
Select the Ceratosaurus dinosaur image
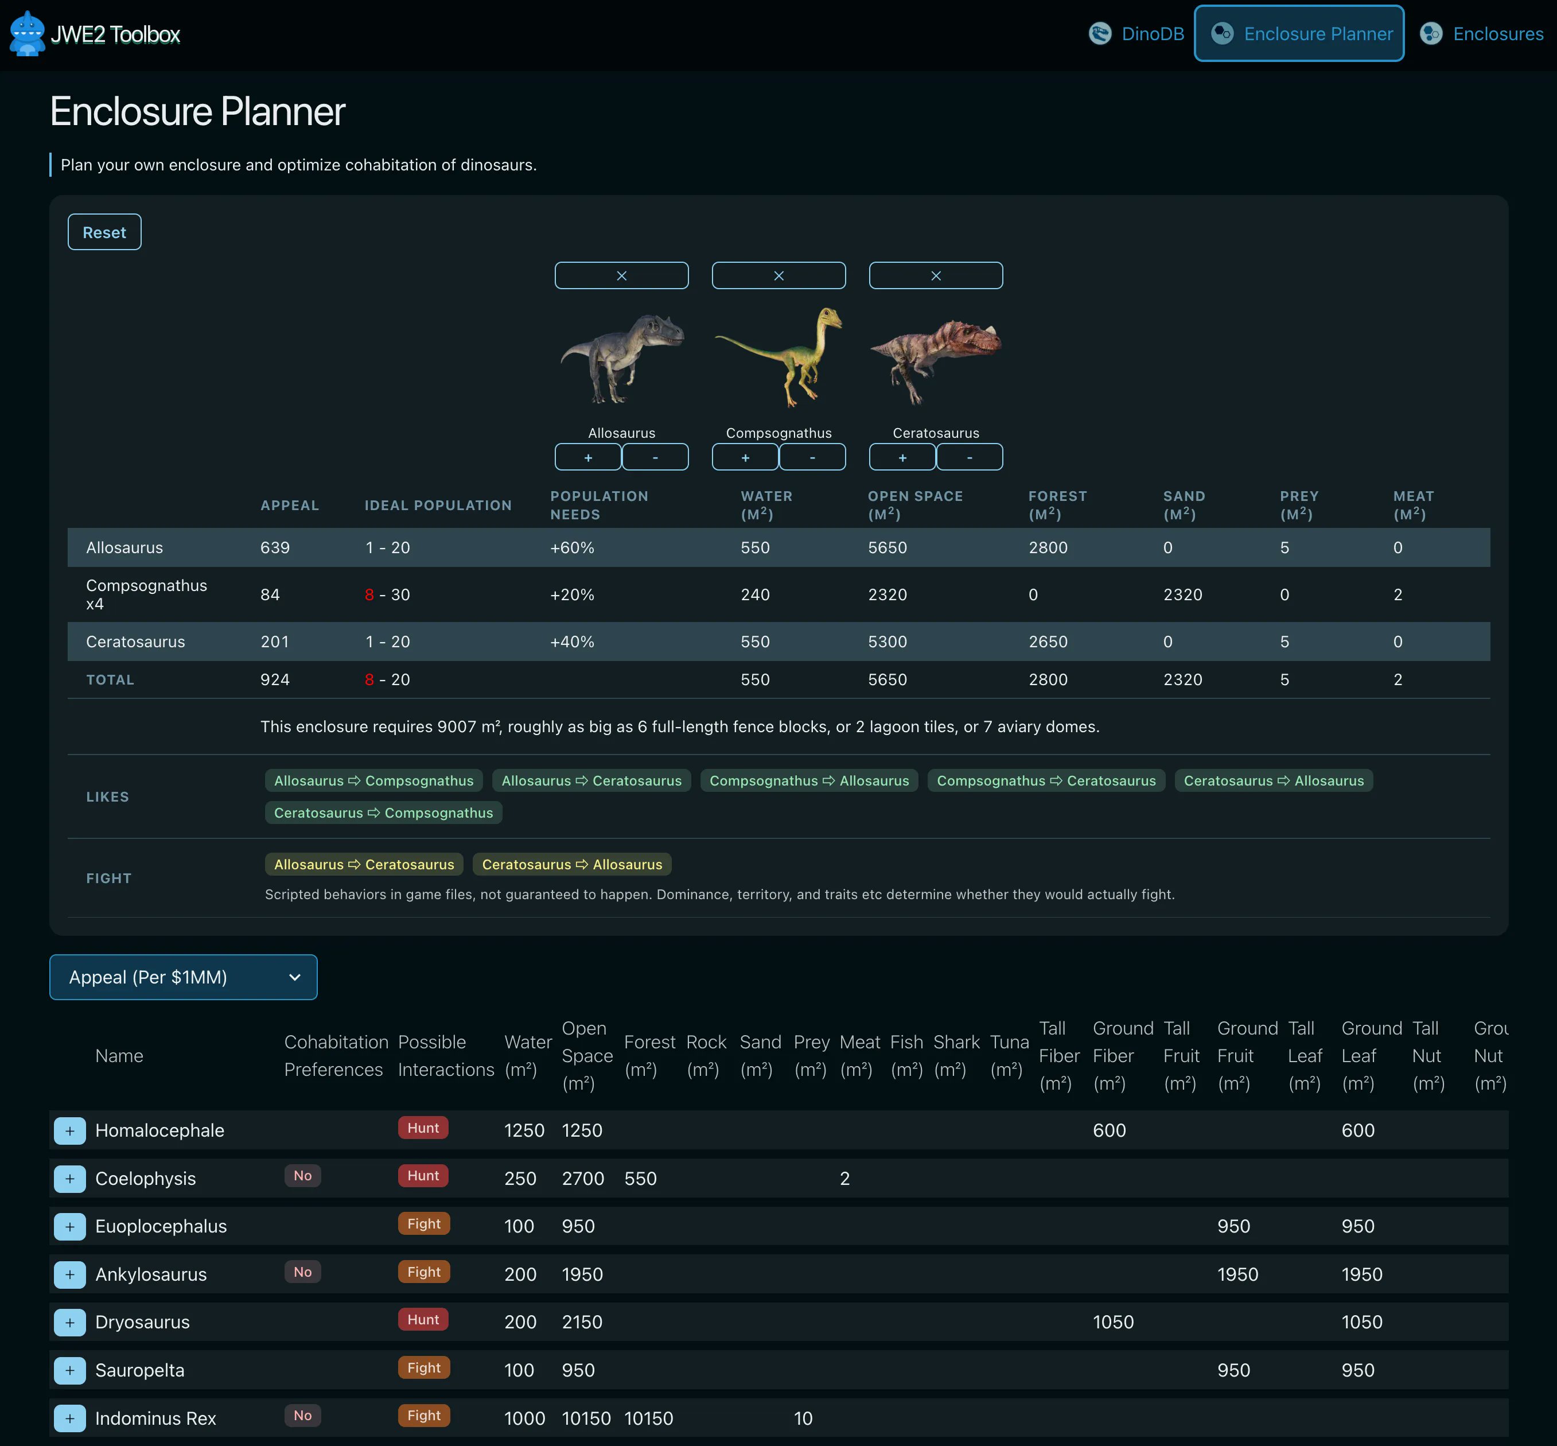(x=936, y=360)
